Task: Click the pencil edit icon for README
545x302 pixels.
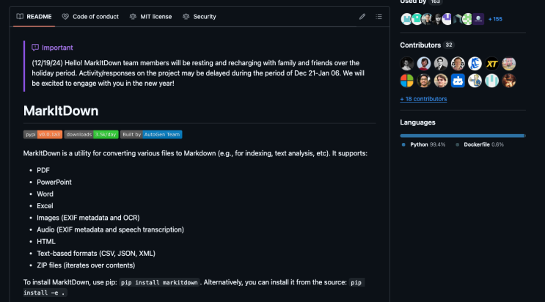Action: click(x=362, y=16)
